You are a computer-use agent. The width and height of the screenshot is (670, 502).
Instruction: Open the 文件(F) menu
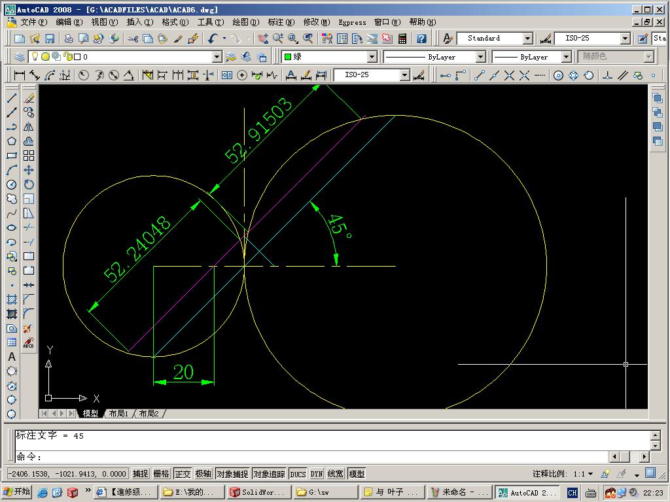click(x=34, y=22)
